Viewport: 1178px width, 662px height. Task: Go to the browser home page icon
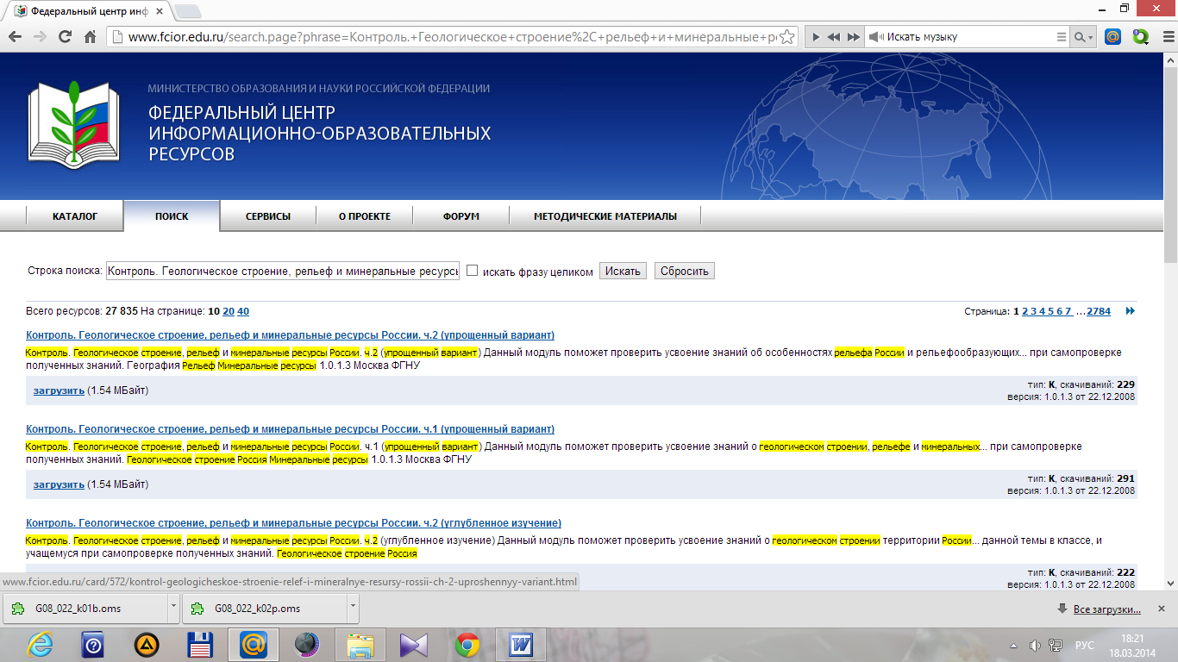(90, 37)
